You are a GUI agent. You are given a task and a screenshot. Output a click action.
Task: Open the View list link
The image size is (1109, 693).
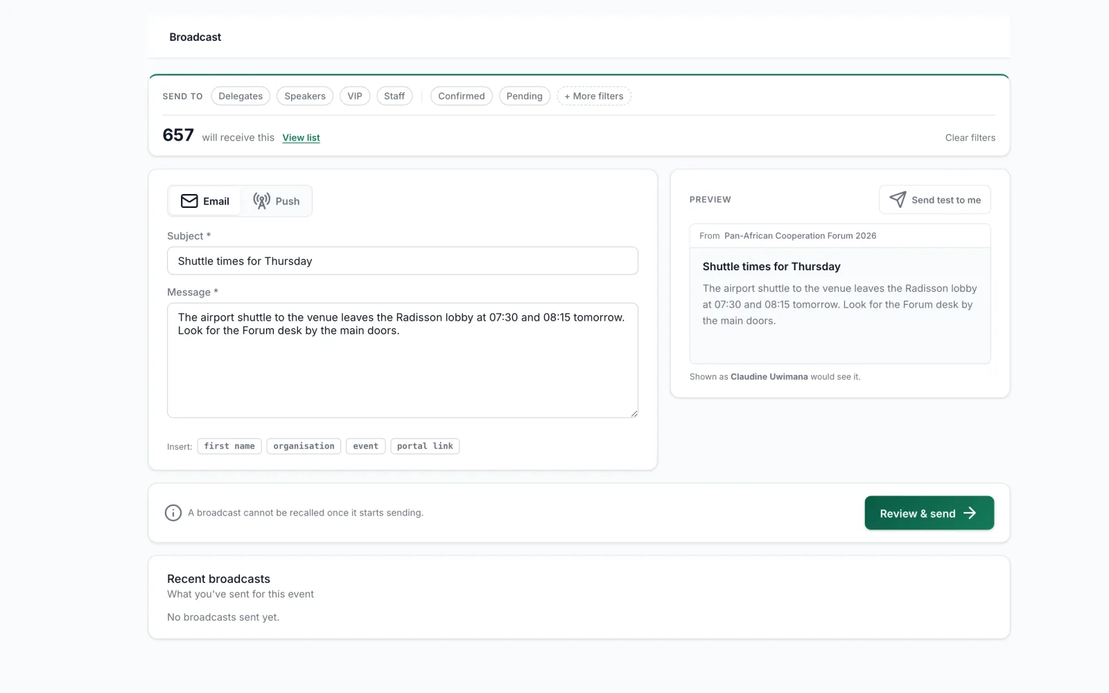tap(301, 138)
